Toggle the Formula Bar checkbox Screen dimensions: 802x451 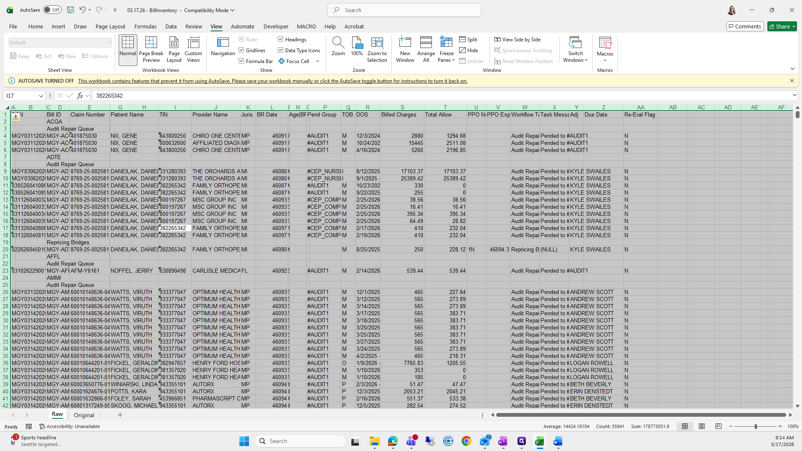(x=241, y=61)
